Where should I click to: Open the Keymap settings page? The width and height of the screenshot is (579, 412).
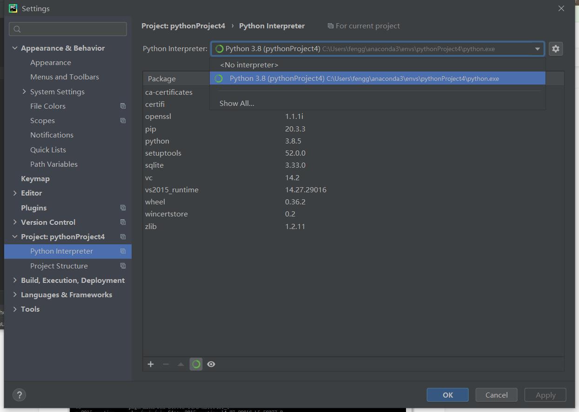(x=35, y=178)
